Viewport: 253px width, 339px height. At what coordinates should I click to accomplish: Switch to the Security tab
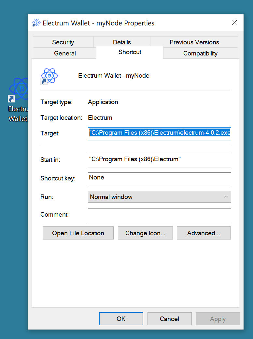63,42
